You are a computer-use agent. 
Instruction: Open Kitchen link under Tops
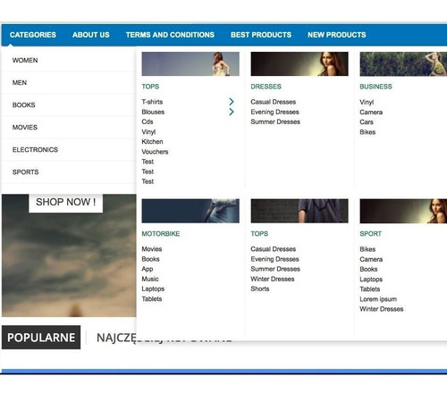tap(152, 142)
